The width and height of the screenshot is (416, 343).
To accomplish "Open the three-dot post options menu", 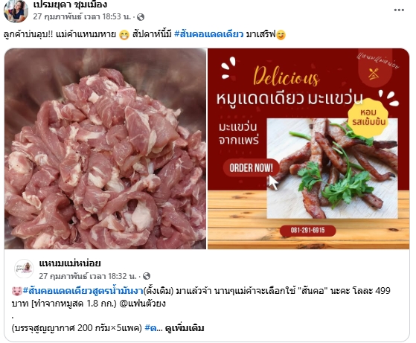I will pos(399,10).
